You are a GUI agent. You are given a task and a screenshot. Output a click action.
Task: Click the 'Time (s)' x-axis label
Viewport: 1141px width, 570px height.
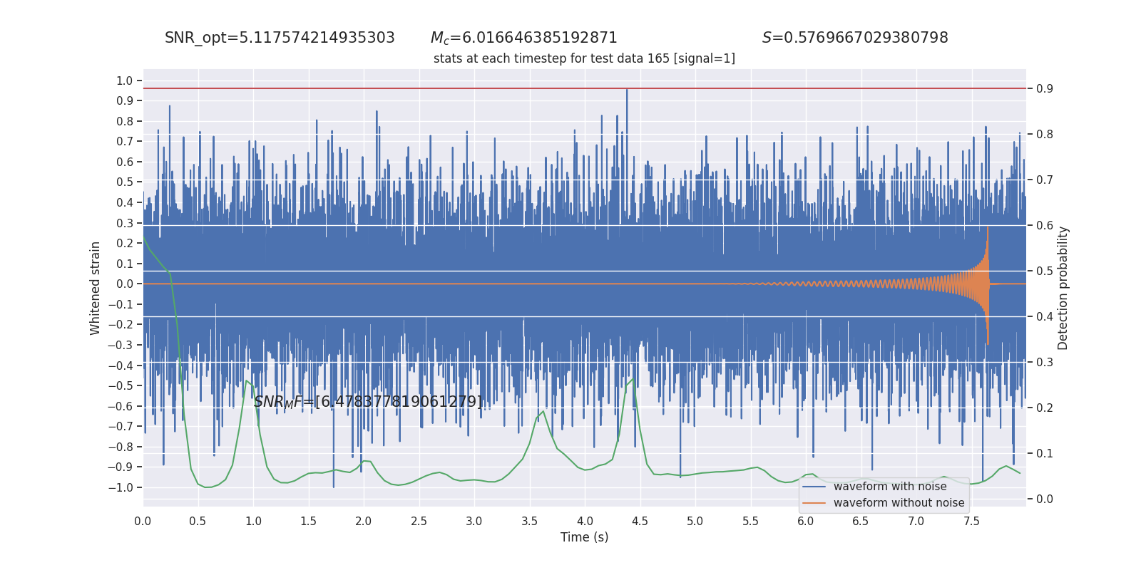click(x=584, y=537)
